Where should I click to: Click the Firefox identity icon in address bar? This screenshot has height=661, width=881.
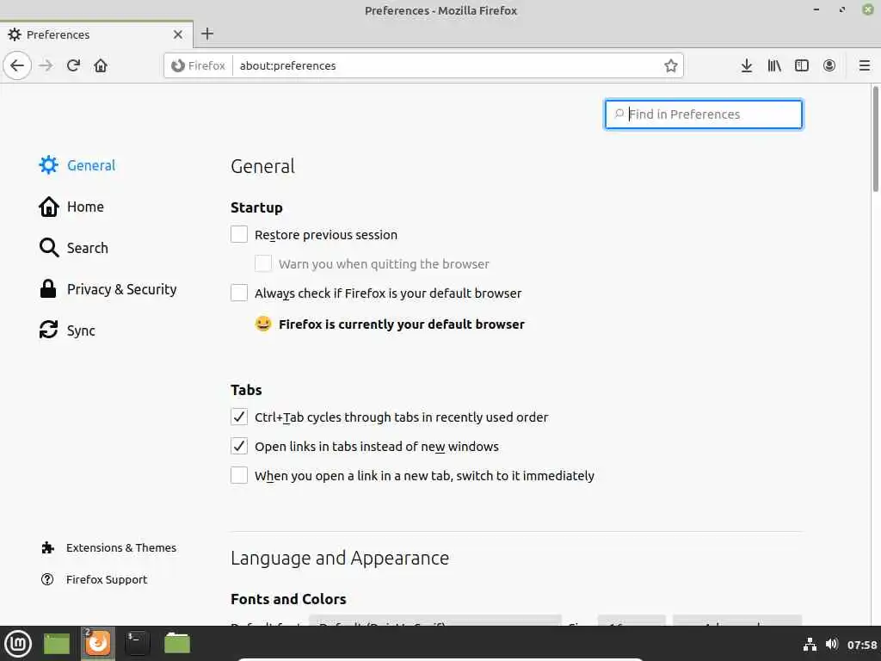point(177,65)
